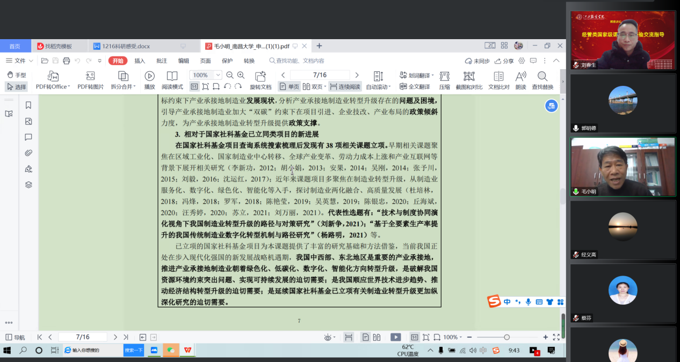The height and width of the screenshot is (362, 680).
Task: Click the 旋转文档 rotate document icon
Action: (261, 80)
